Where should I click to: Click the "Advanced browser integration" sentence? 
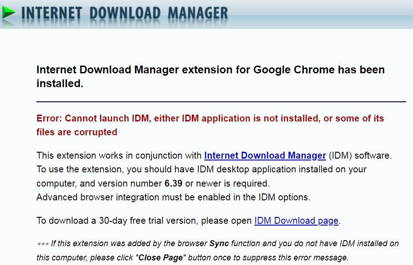tap(173, 197)
